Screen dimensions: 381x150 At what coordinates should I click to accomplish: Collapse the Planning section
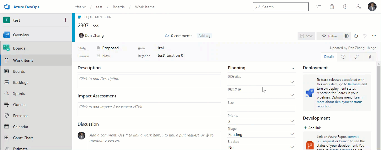293,68
